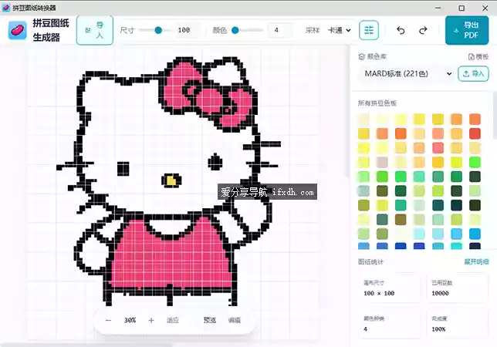
Task: Click the size value field showing 100
Action: pyautogui.click(x=187, y=30)
